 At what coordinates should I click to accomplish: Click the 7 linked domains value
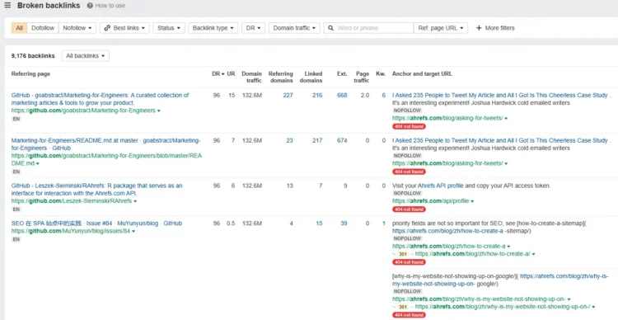321,186
